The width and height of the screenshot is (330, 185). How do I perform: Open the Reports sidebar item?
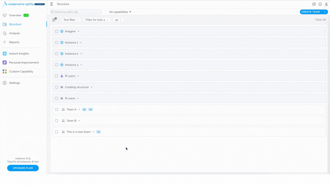14,42
